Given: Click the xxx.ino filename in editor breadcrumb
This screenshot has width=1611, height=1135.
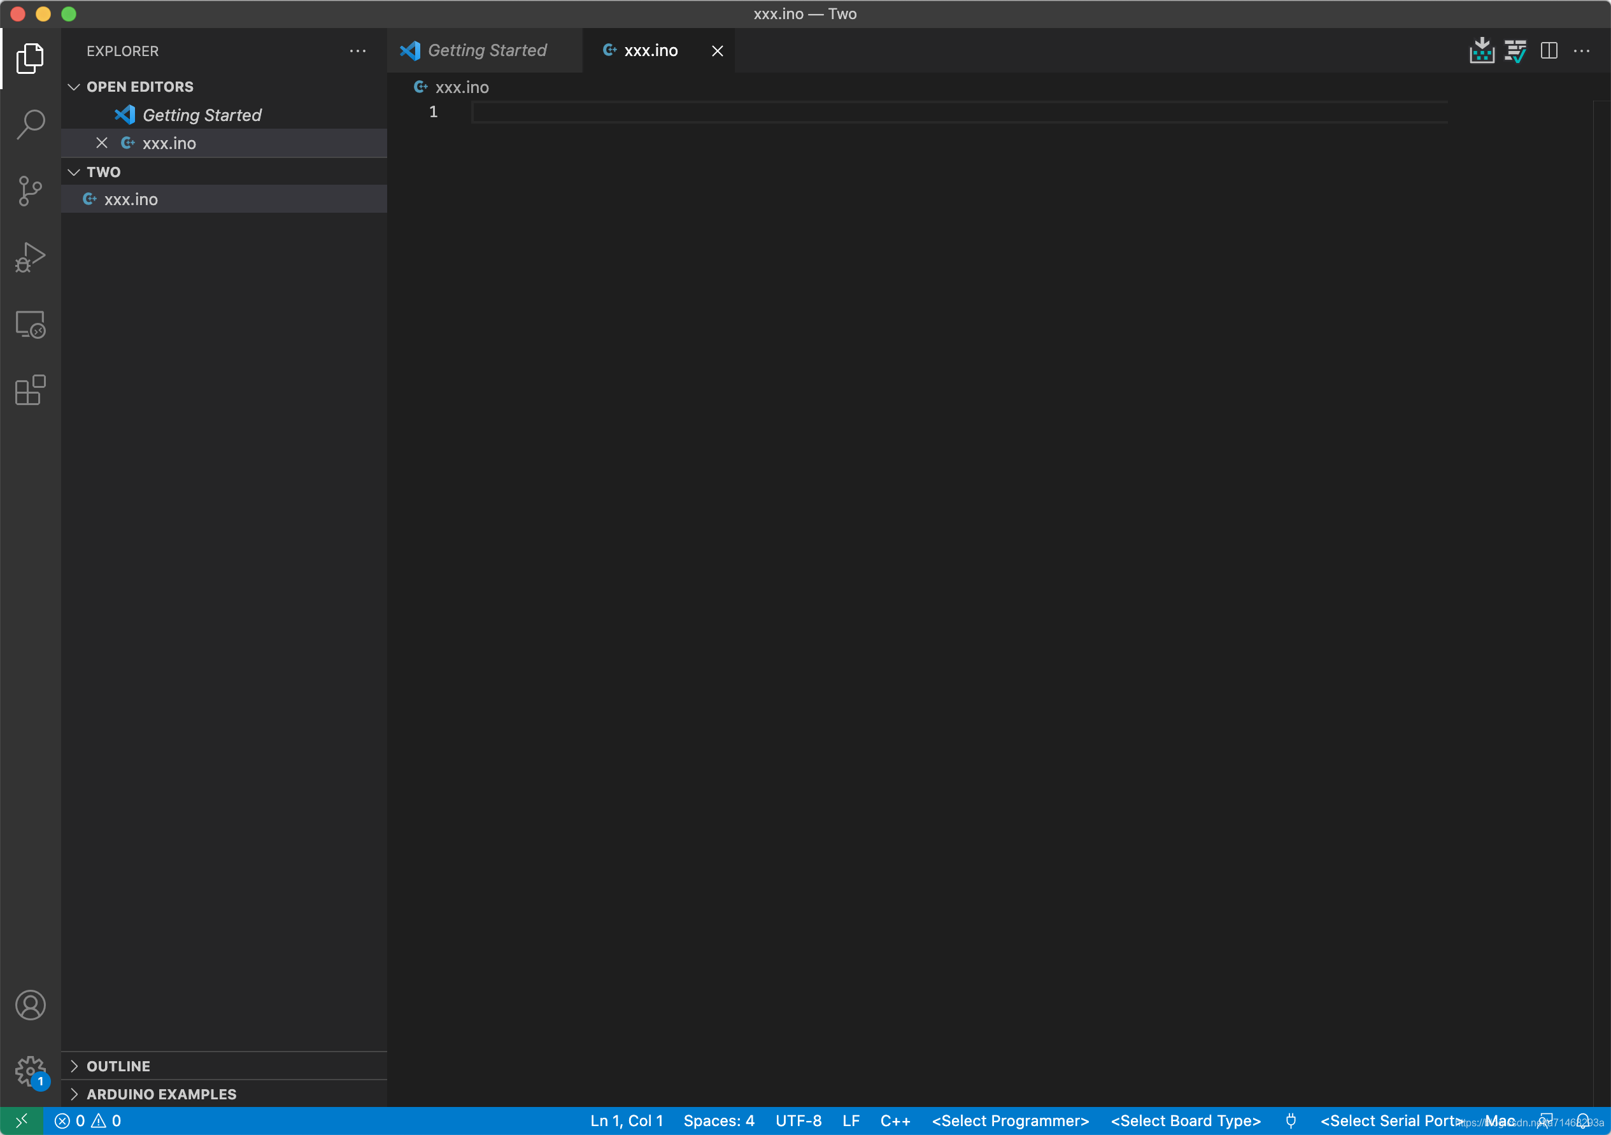Looking at the screenshot, I should pyautogui.click(x=463, y=87).
